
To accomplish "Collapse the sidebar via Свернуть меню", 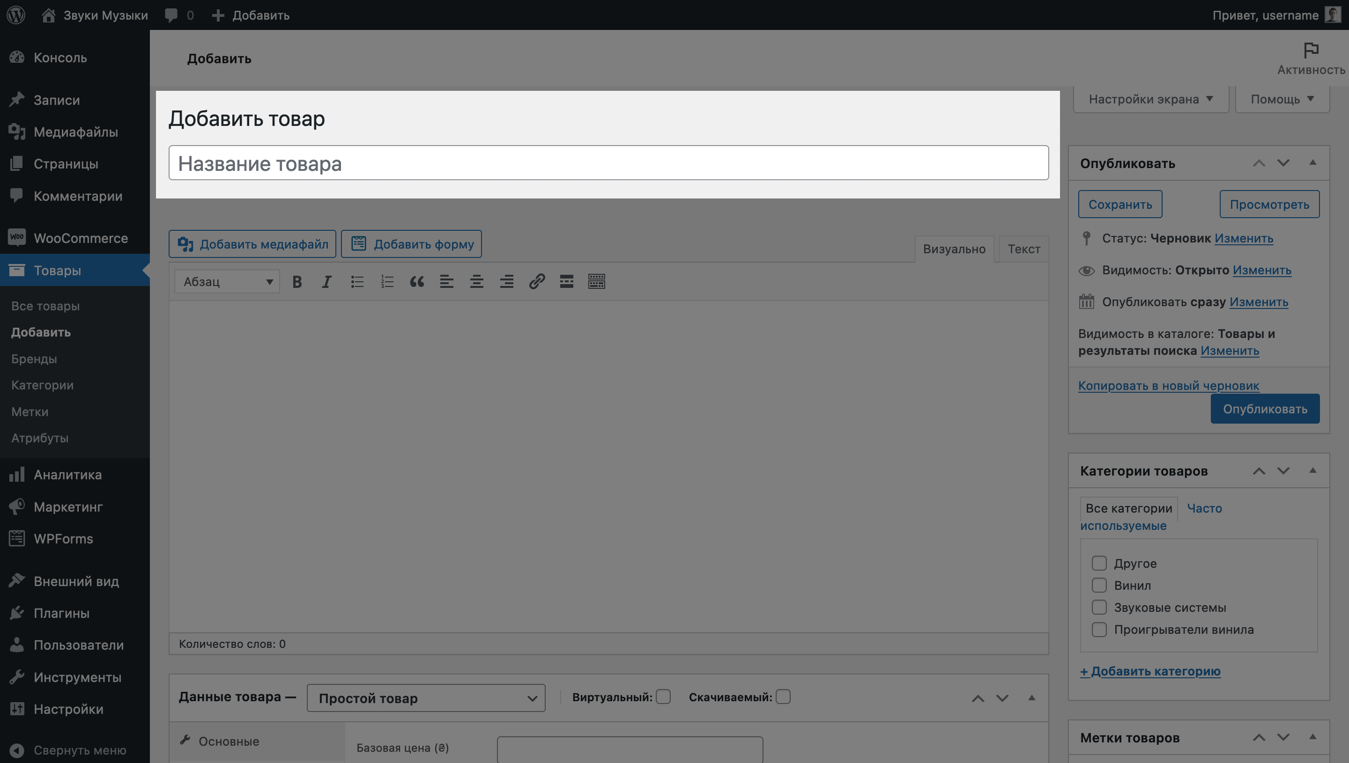I will click(x=68, y=750).
